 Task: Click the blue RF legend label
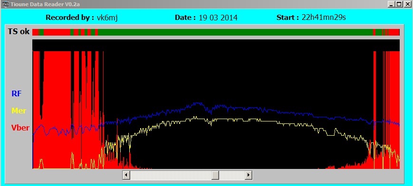click(x=16, y=93)
